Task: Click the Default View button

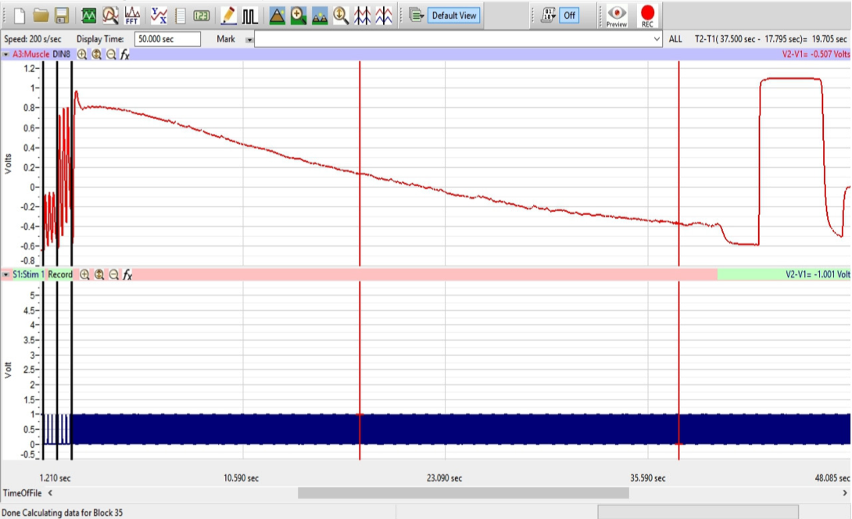Action: point(454,13)
